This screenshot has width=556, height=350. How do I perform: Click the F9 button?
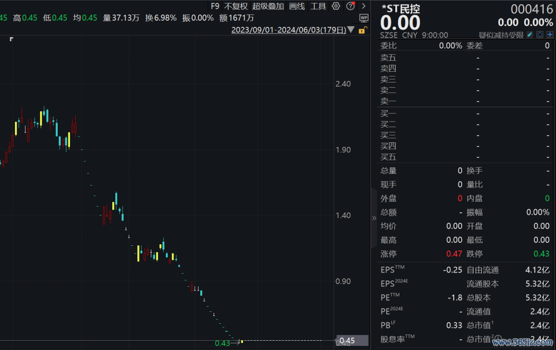pyautogui.click(x=215, y=6)
